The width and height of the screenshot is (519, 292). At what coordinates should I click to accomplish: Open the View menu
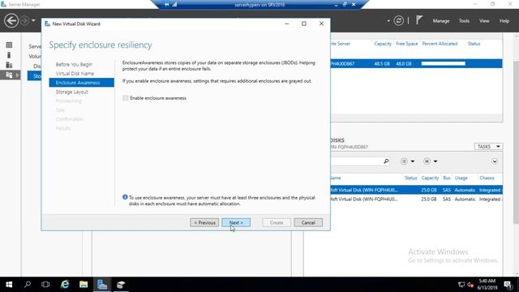(484, 21)
